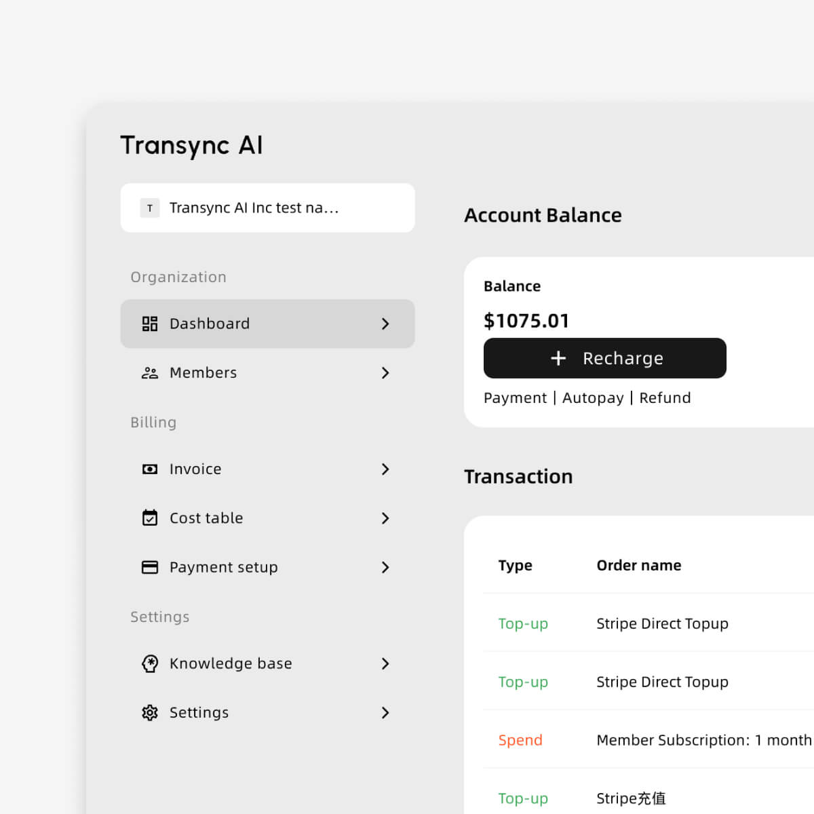
Task: Expand the Settings item chevron
Action: coord(385,712)
